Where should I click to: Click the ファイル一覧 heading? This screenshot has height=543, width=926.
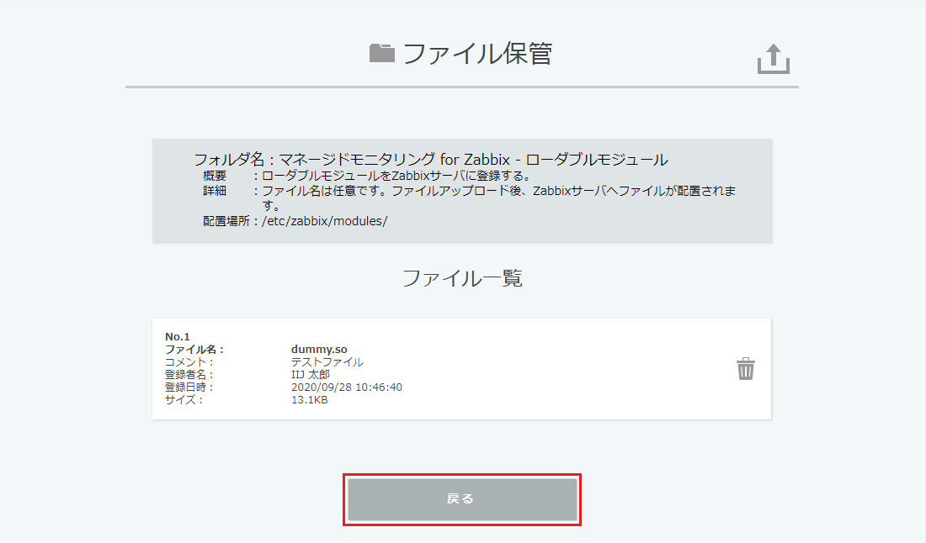462,277
